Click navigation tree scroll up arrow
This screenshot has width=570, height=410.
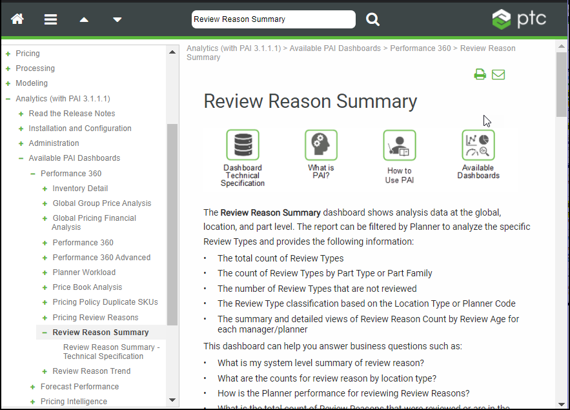172,52
